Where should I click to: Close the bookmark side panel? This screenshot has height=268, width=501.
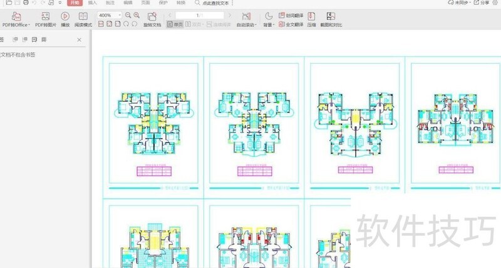coord(80,40)
